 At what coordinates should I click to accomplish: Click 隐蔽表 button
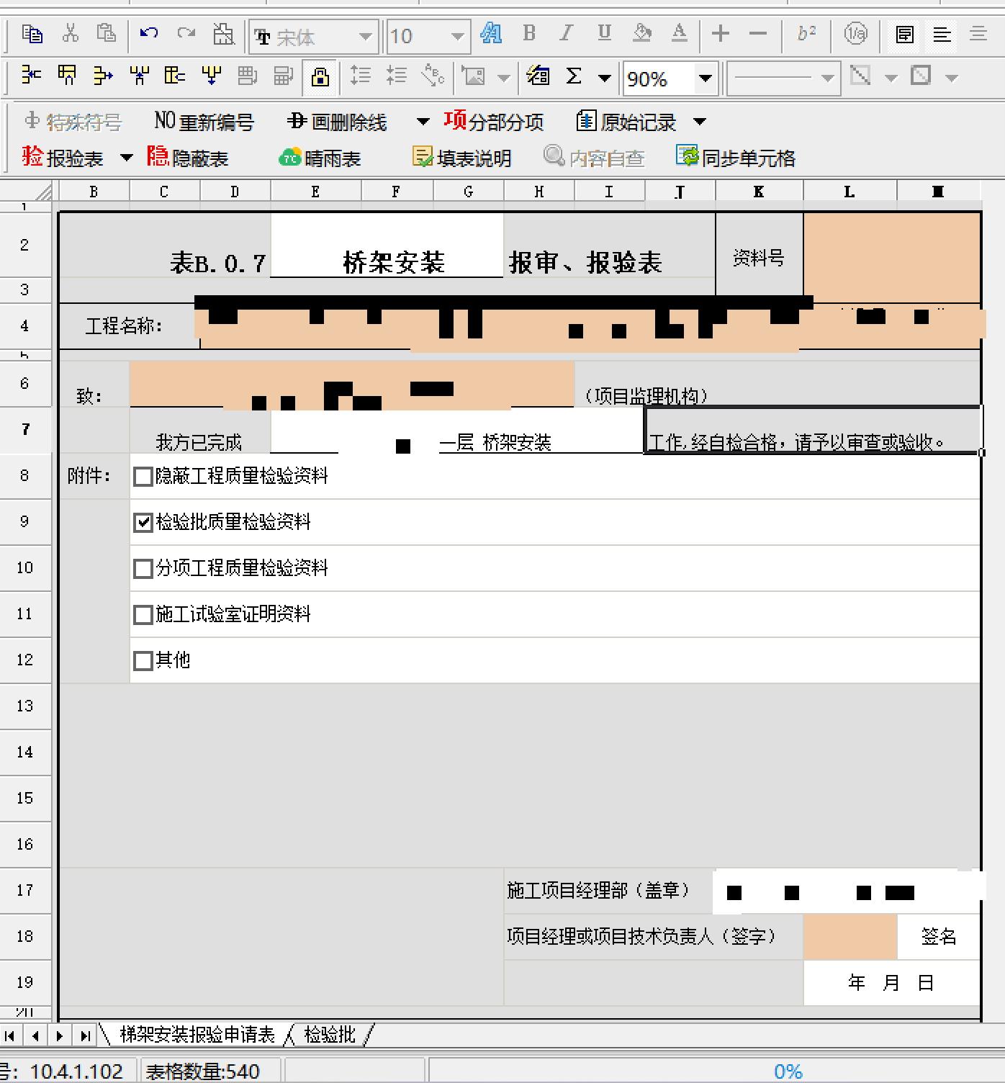pos(188,158)
